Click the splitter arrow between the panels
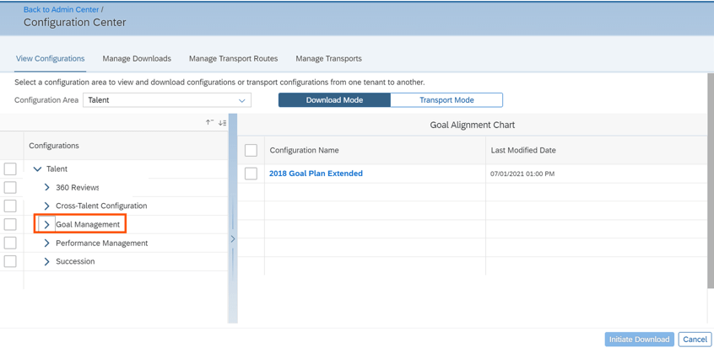Screen dimensions: 714x353 [233, 239]
